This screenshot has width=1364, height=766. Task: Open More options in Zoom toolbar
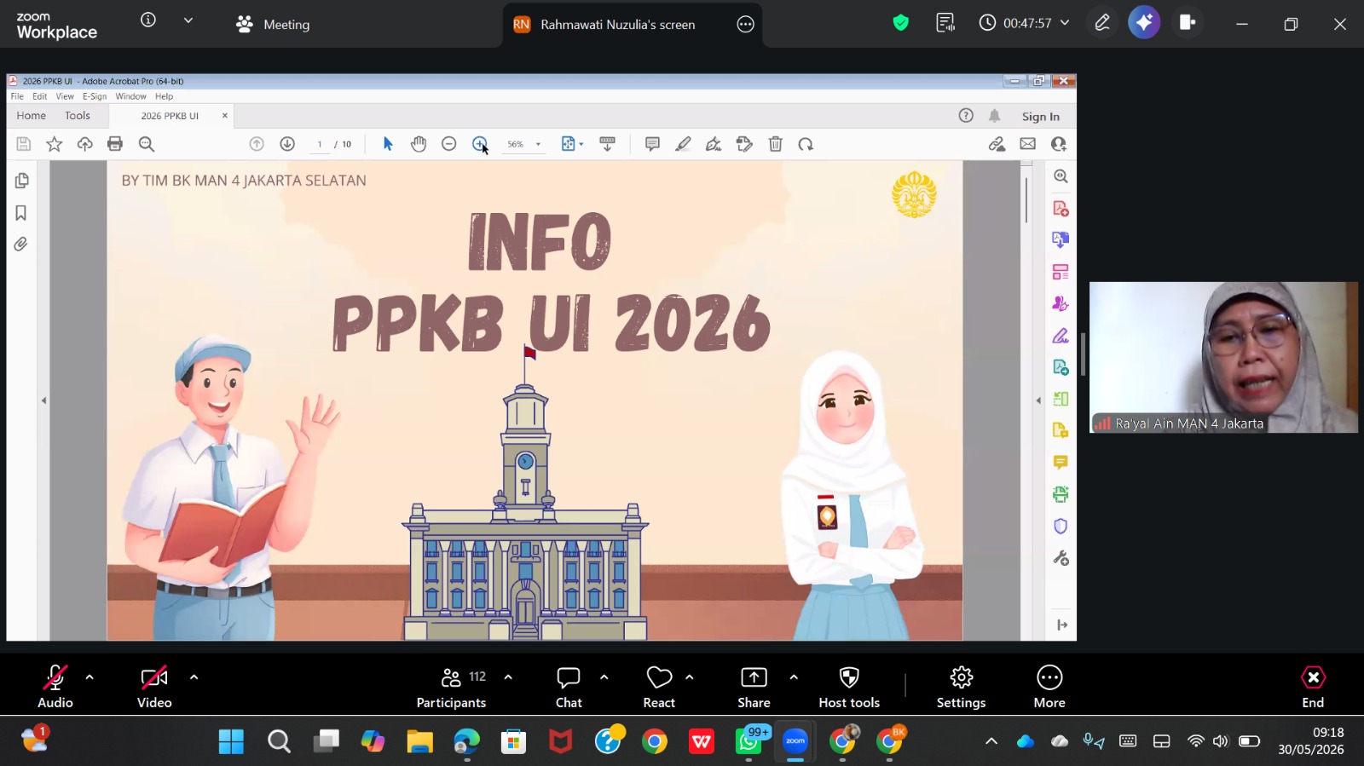1049,687
